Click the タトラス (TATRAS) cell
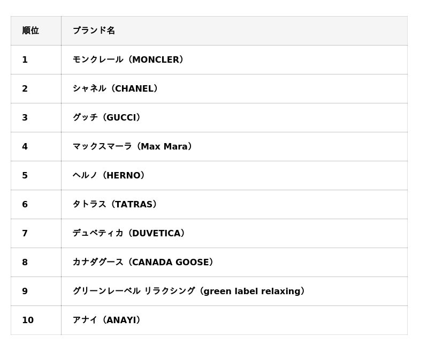 [x=115, y=204]
